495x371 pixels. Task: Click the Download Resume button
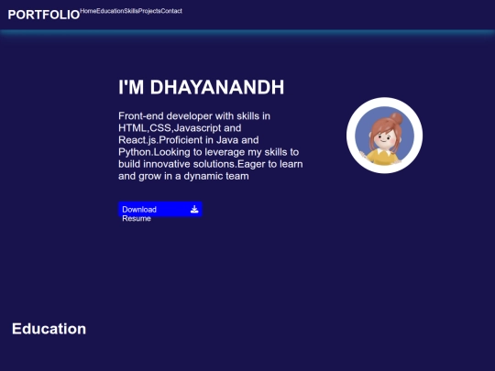(160, 209)
